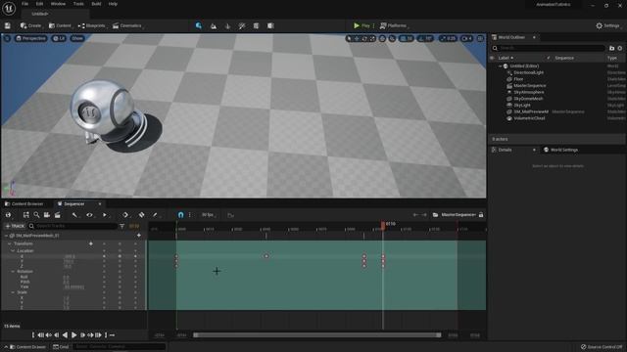627x352 pixels.
Task: Click the Sequencer magnifier browse icon
Action: [x=36, y=215]
